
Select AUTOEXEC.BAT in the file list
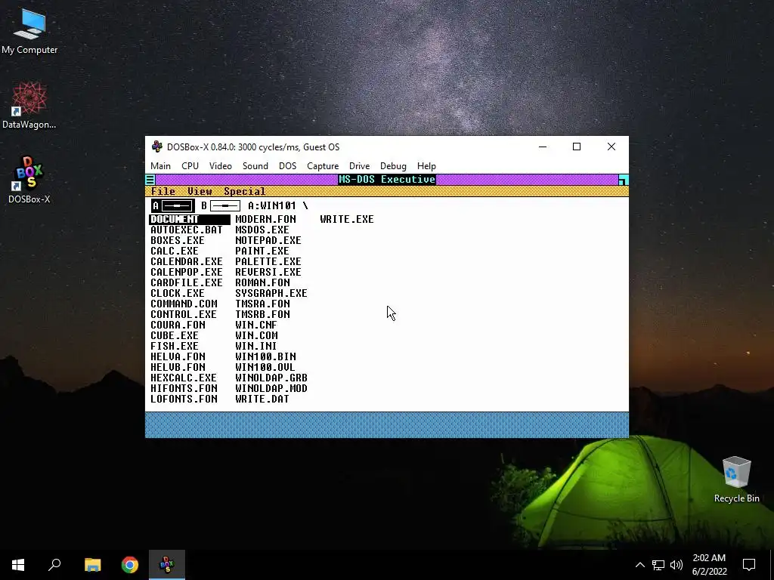[x=187, y=230]
